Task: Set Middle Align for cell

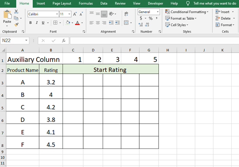Action: click(98, 14)
